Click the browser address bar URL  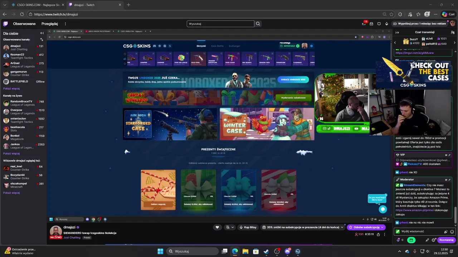(x=56, y=14)
